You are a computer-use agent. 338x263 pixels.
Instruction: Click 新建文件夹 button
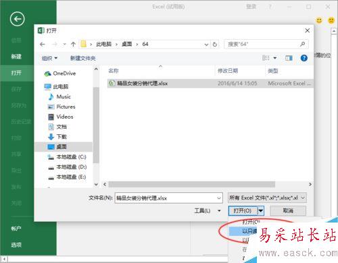coord(83,59)
